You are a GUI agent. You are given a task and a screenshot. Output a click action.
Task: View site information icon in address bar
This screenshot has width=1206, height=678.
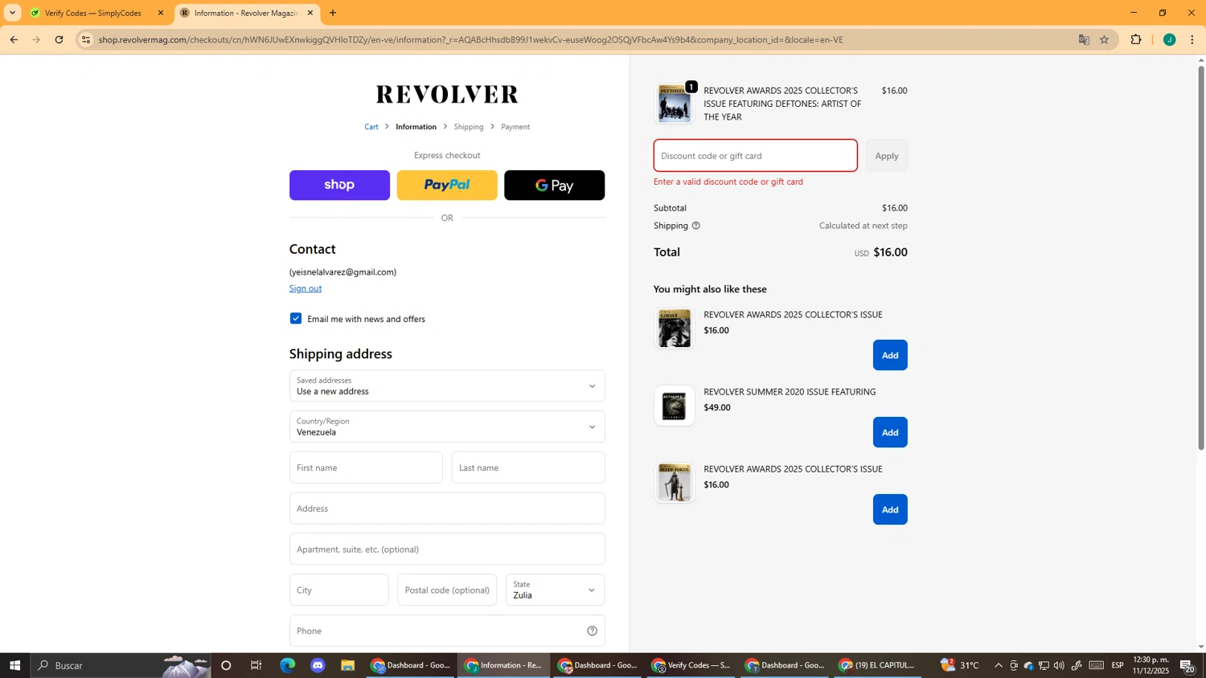click(86, 39)
